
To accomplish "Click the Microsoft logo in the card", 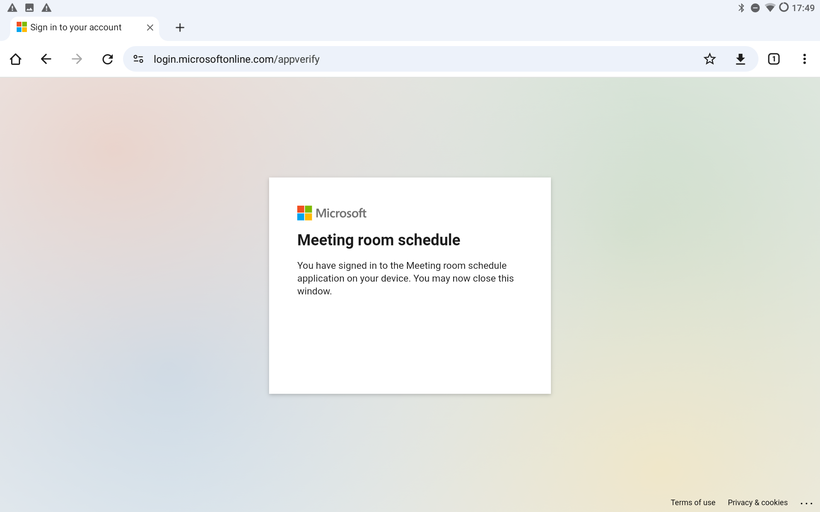I will click(332, 213).
